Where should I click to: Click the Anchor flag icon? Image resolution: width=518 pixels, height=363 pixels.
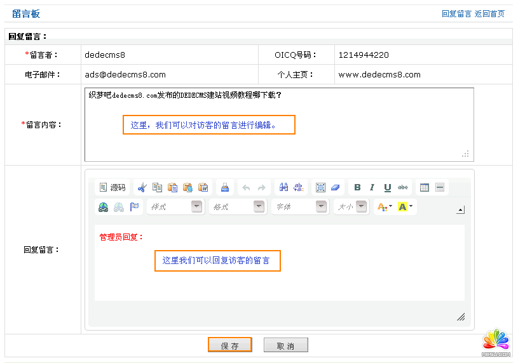click(x=134, y=207)
